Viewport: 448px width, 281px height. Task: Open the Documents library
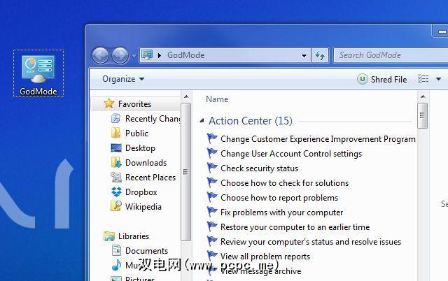pyautogui.click(x=146, y=251)
